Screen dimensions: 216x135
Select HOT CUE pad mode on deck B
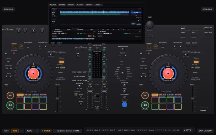155,95
